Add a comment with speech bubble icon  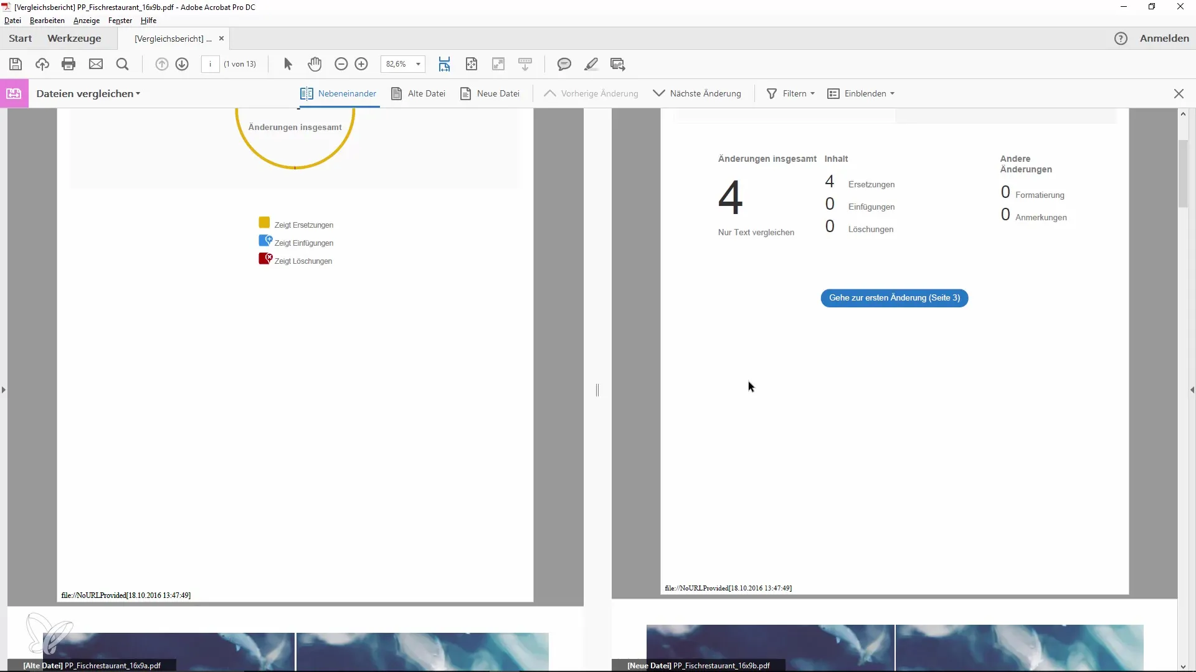click(x=564, y=64)
